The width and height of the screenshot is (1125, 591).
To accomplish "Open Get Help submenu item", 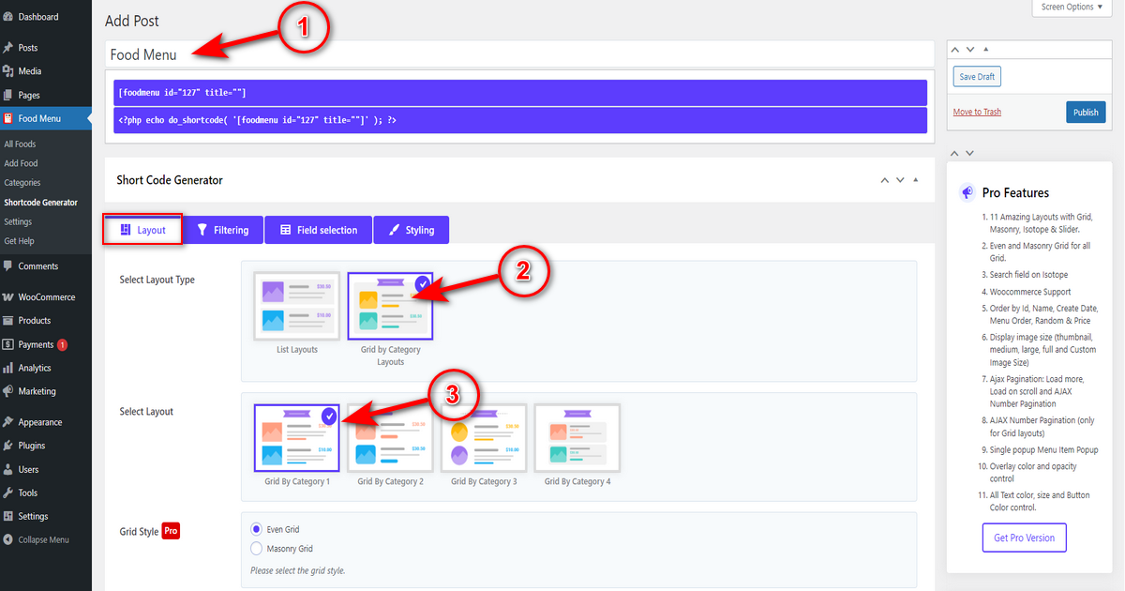I will 19,241.
